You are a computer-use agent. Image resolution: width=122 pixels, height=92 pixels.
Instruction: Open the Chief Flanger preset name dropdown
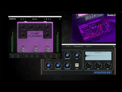pyautogui.click(x=35, y=19)
